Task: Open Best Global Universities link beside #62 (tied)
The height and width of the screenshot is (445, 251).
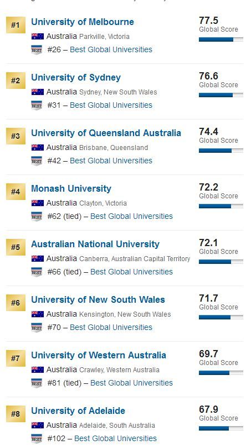Action: pyautogui.click(x=131, y=216)
